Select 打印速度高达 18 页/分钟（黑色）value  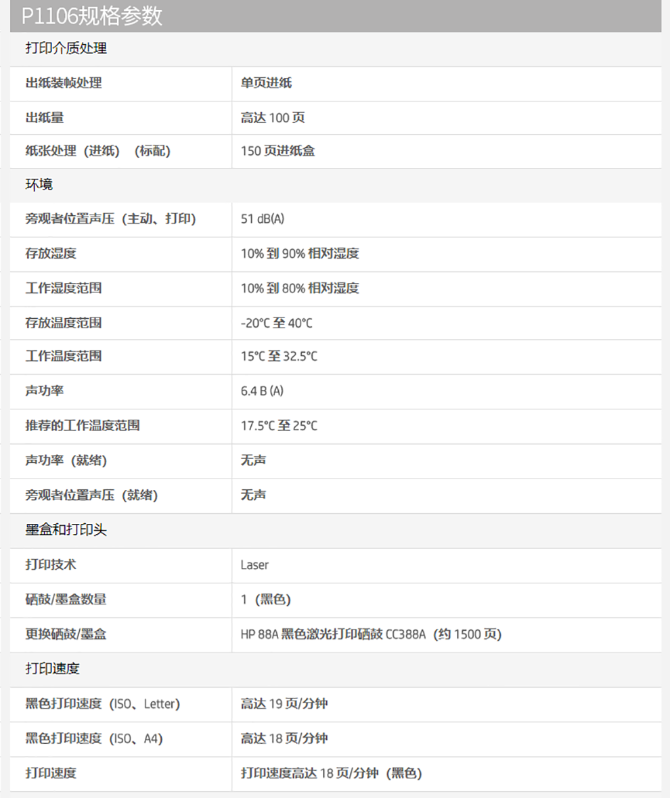point(331,773)
